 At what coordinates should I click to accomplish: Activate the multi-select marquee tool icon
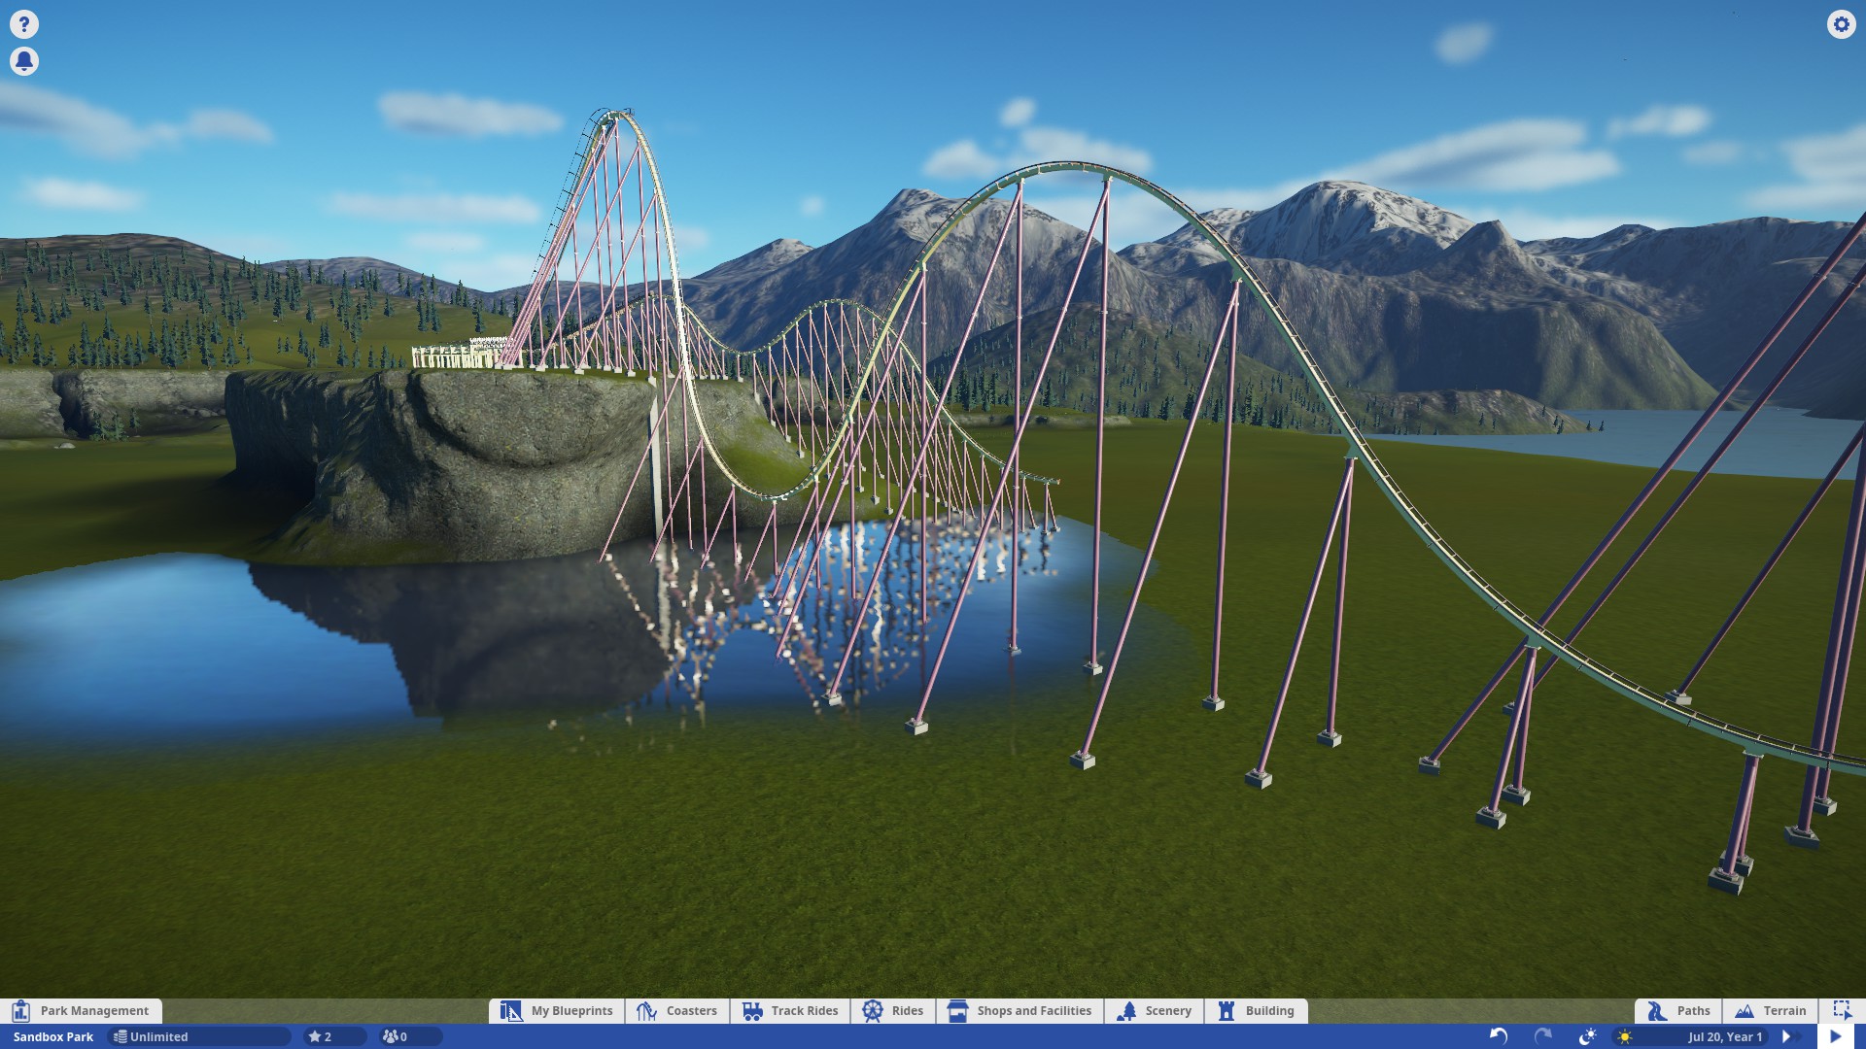[1842, 1010]
